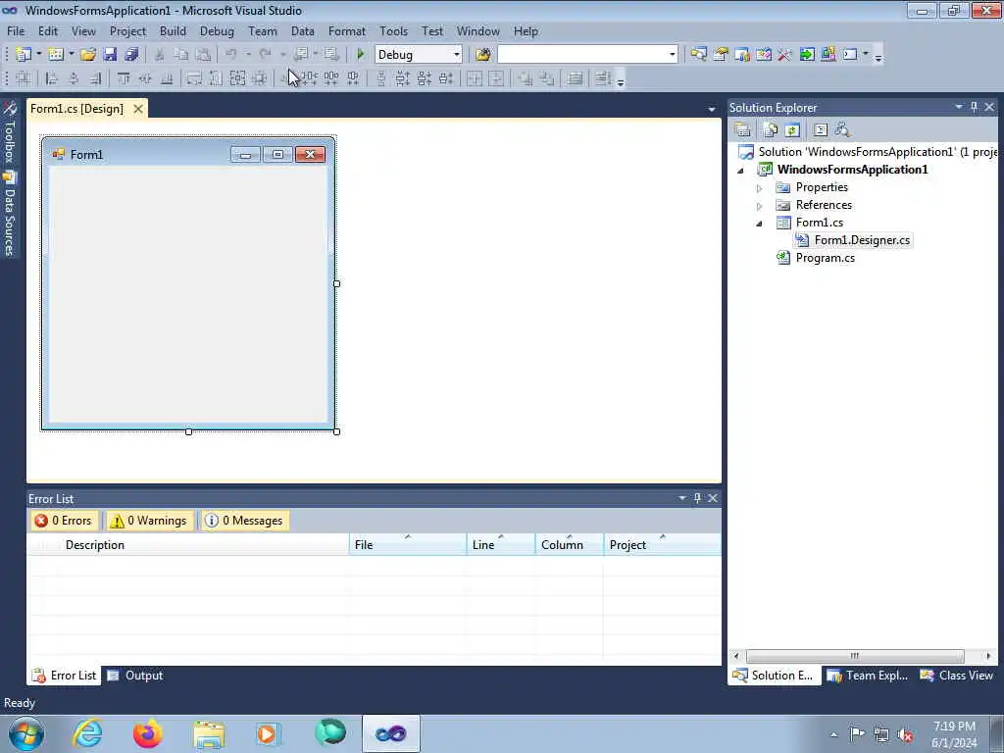Click the Center Horizontally layout icon
This screenshot has height=753, width=1004.
[x=475, y=78]
